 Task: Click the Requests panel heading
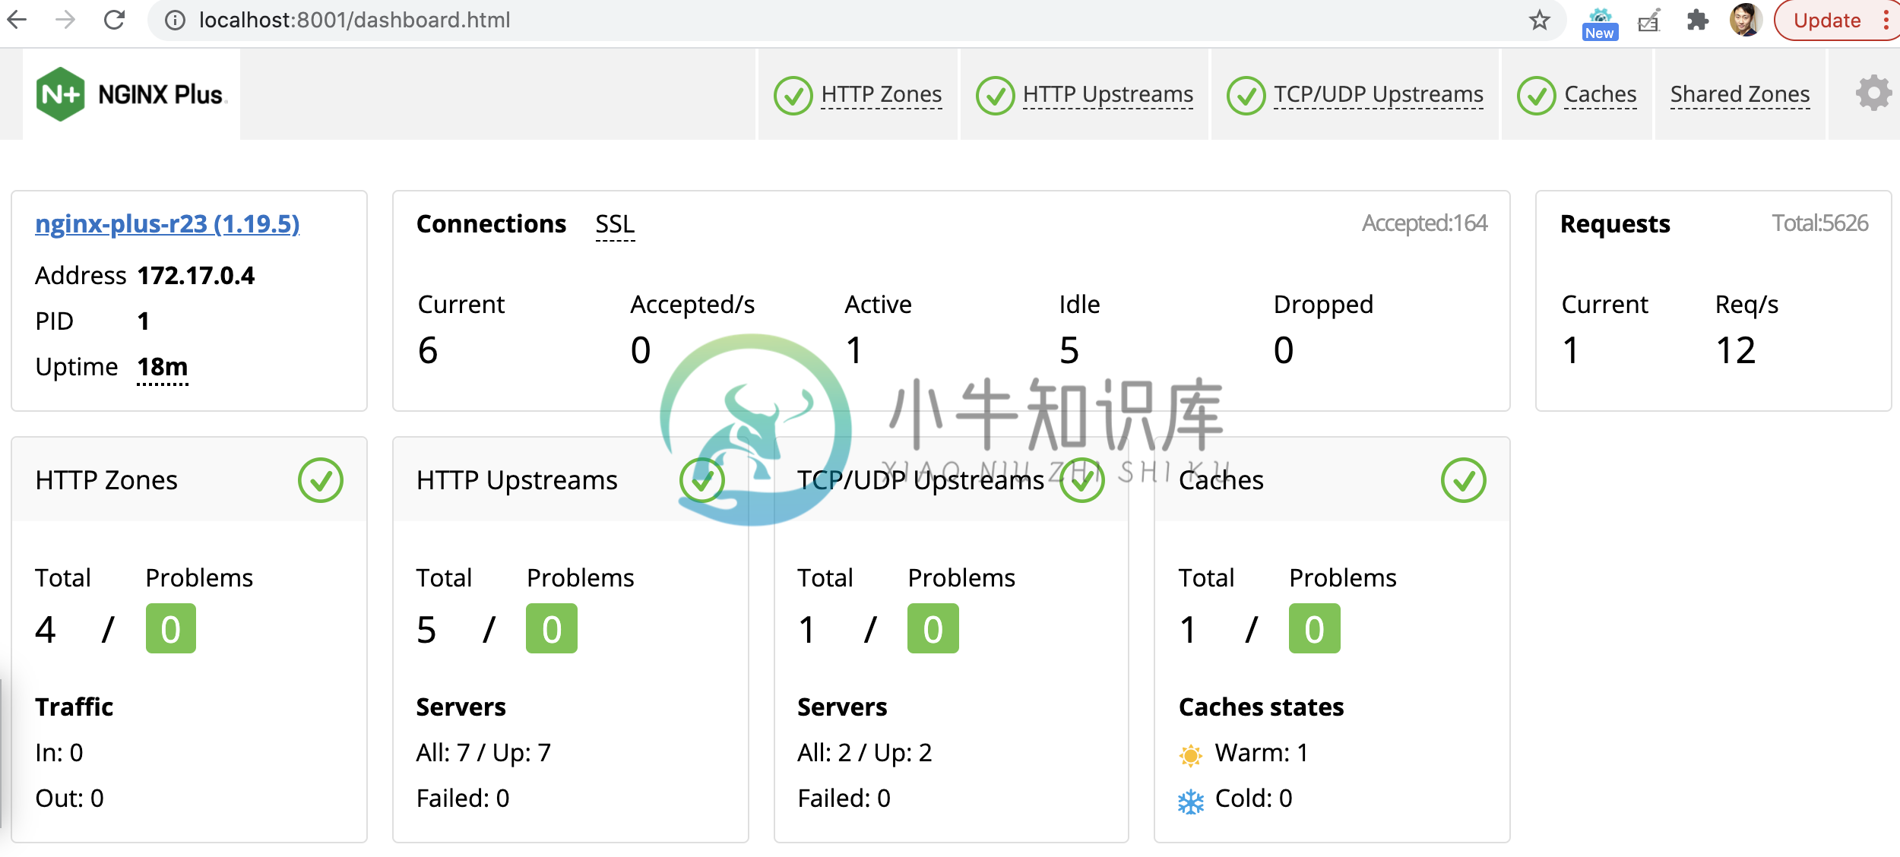click(x=1615, y=224)
